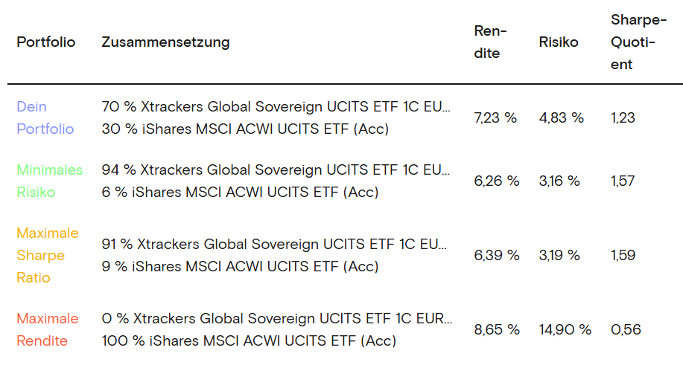Viewport: 683px width, 365px height.
Task: Select the Minimales Risiko portfolio label
Action: (49, 181)
